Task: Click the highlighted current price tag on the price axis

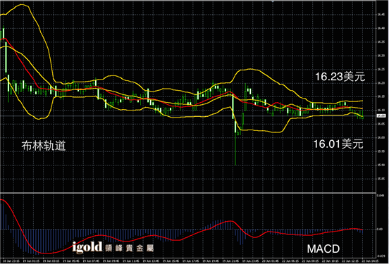Action: point(381,115)
